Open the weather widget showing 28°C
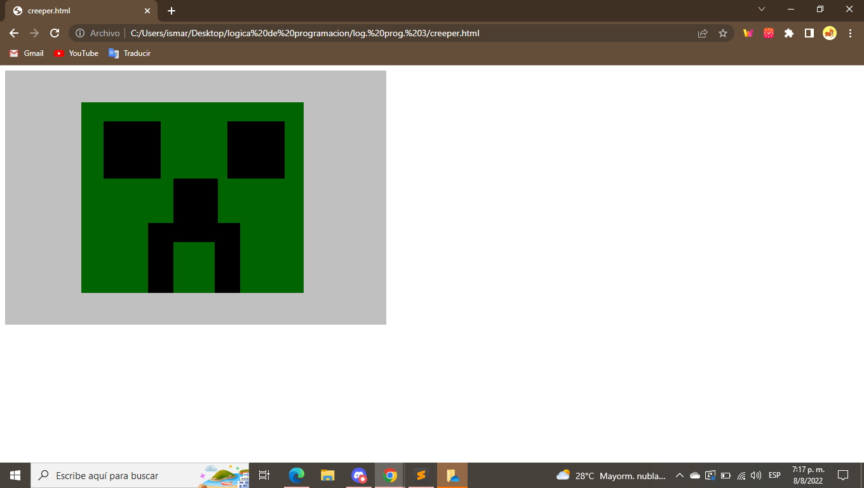 (x=611, y=475)
